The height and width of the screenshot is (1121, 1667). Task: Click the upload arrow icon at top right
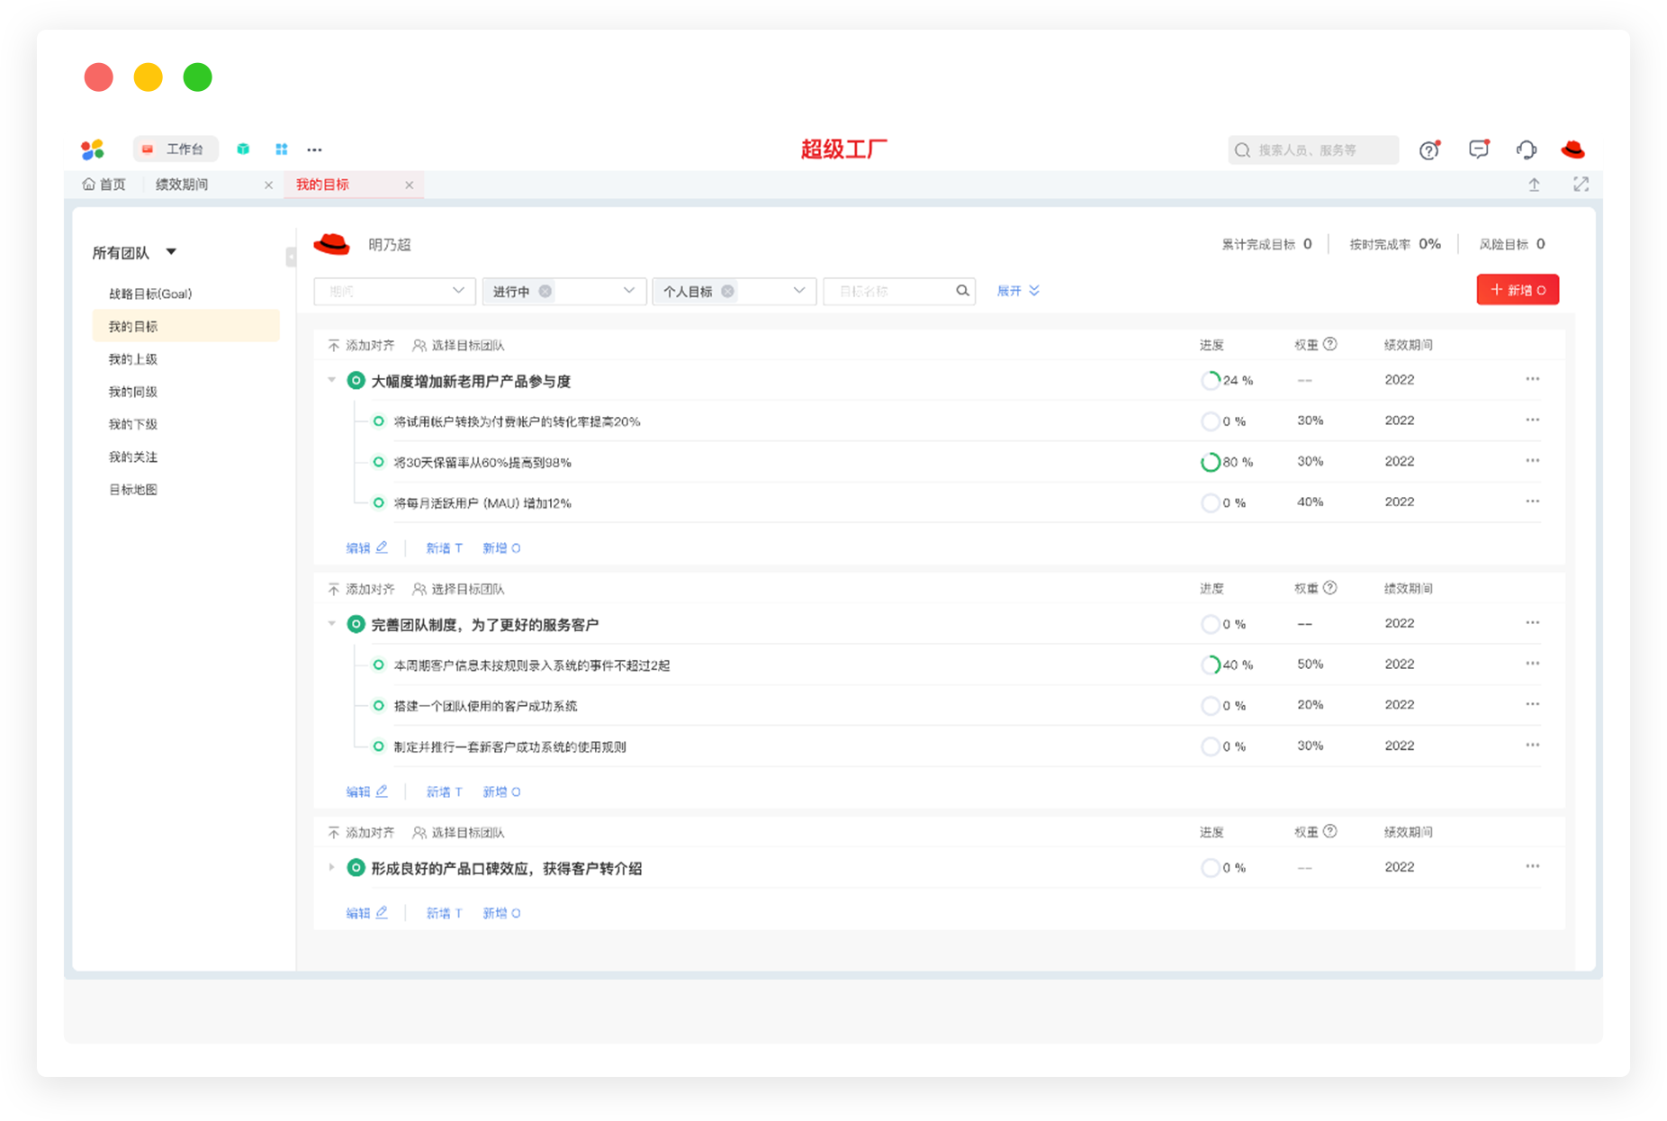(x=1534, y=185)
